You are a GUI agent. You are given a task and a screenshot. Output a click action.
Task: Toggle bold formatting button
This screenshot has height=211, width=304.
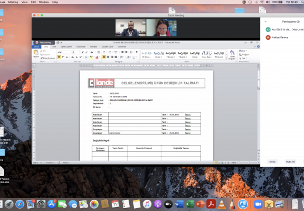point(59,57)
